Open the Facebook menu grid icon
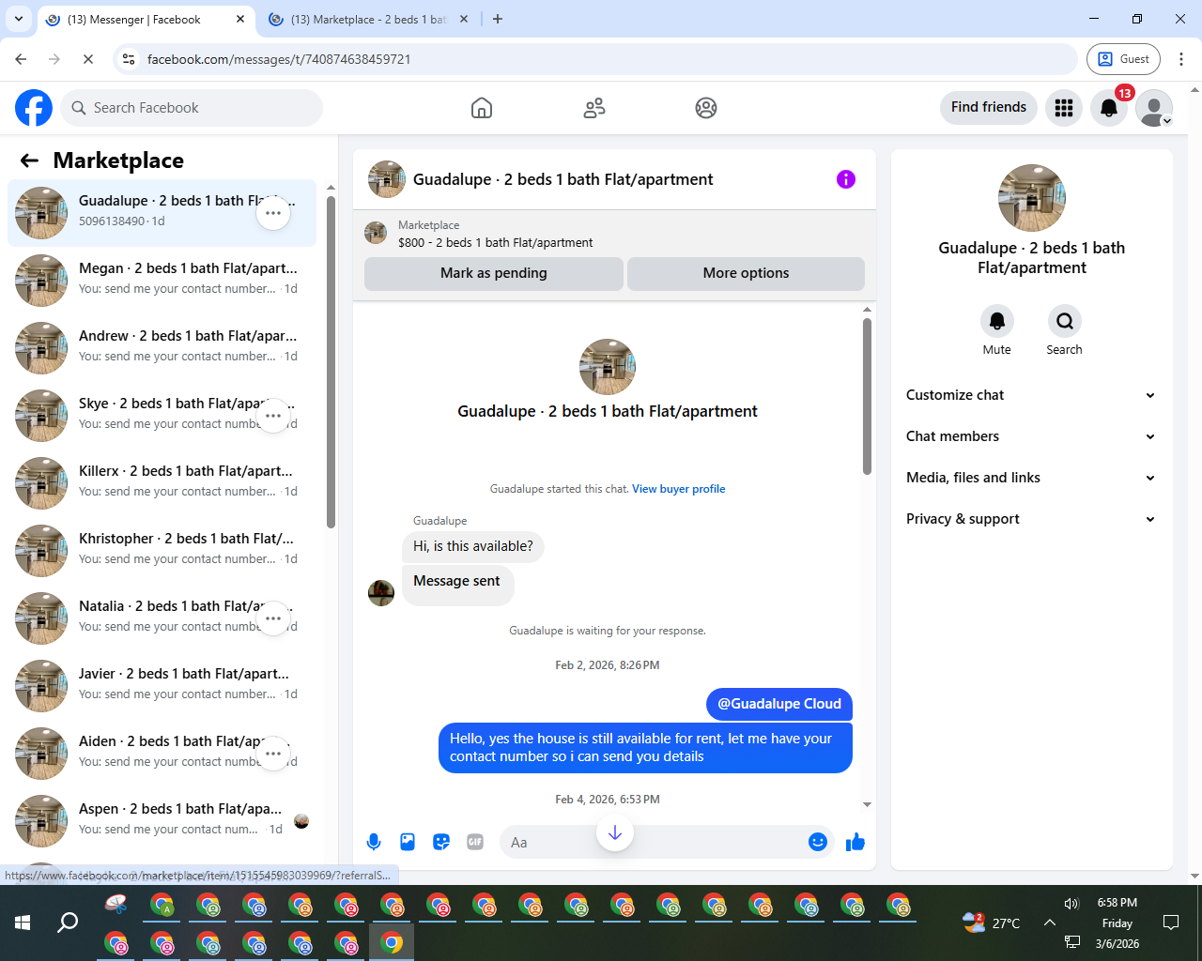The image size is (1202, 961). (1064, 108)
